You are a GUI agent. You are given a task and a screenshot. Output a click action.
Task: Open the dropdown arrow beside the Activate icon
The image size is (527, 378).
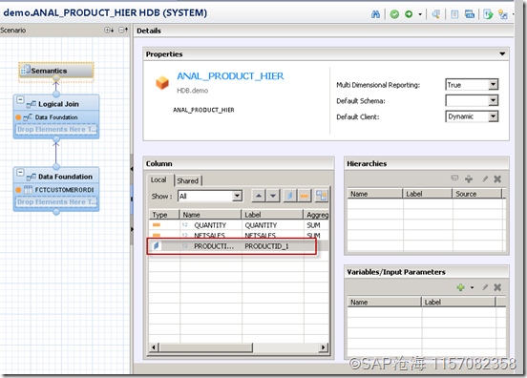420,14
